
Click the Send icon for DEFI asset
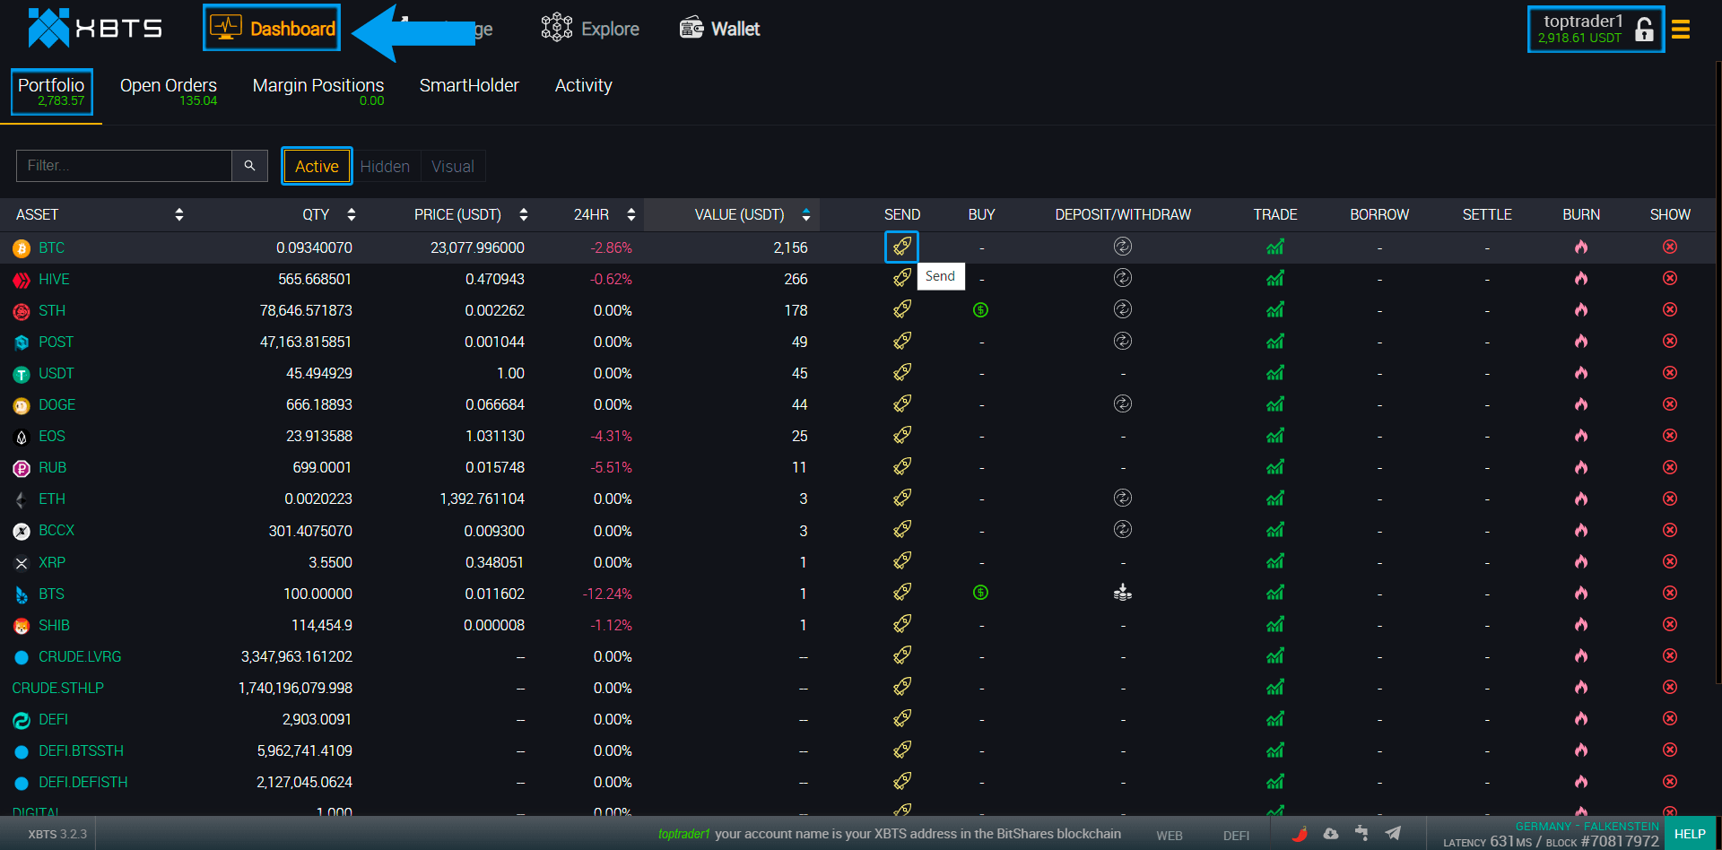click(x=902, y=718)
